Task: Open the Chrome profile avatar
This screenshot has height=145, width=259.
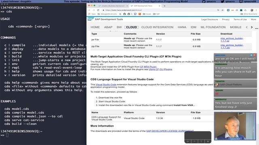Action: coord(252,10)
